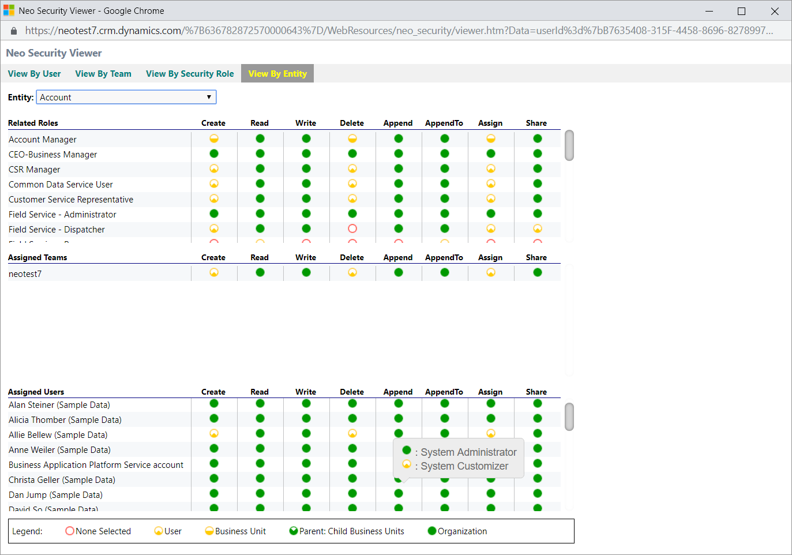Click the 'Common Data Service User' role

61,185
